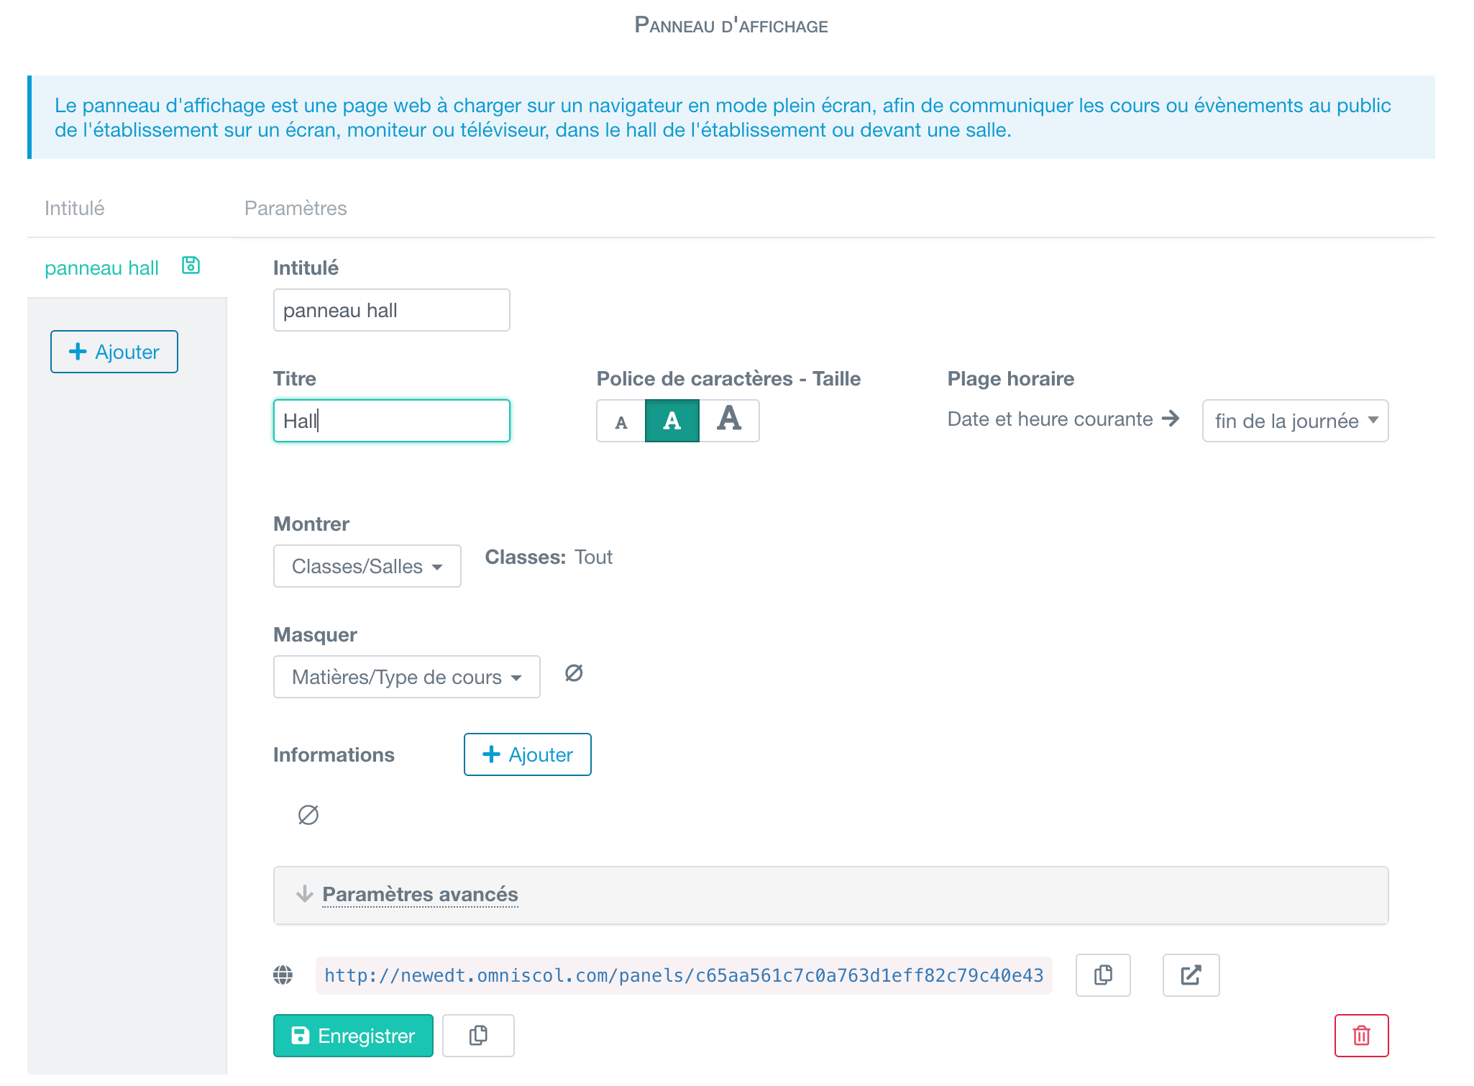
Task: Open panel URL in new window
Action: click(x=1191, y=975)
